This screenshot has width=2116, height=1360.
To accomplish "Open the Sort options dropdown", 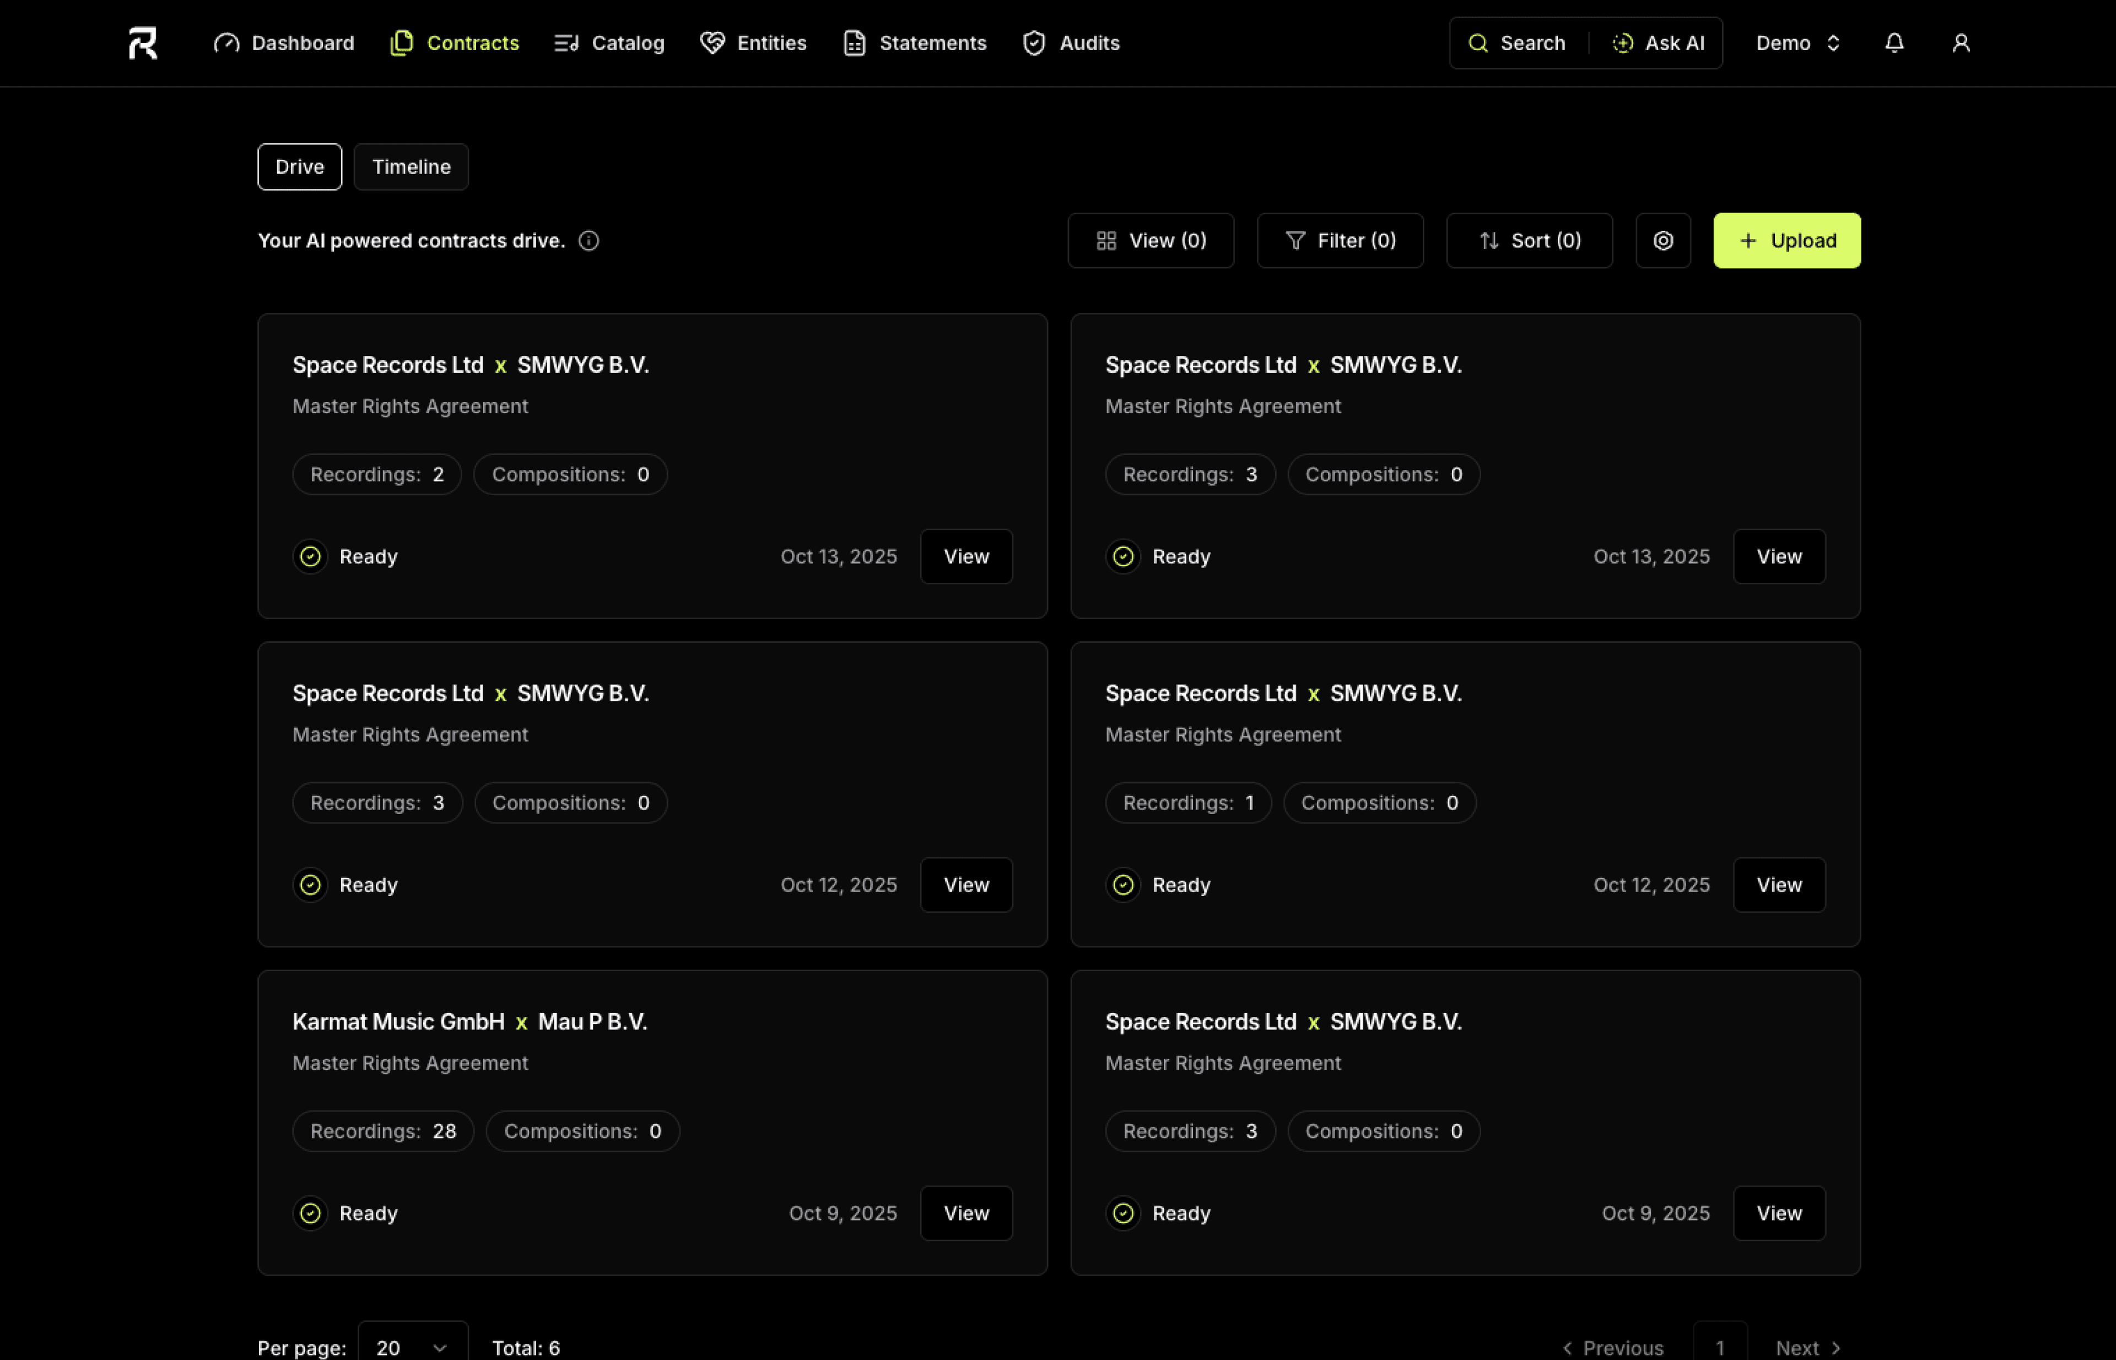I will (x=1529, y=240).
